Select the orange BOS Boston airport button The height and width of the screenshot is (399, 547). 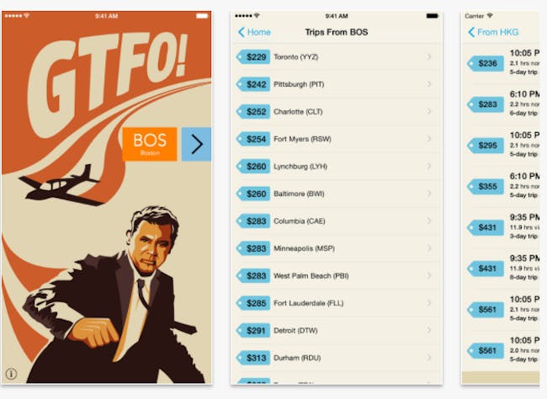pos(150,144)
